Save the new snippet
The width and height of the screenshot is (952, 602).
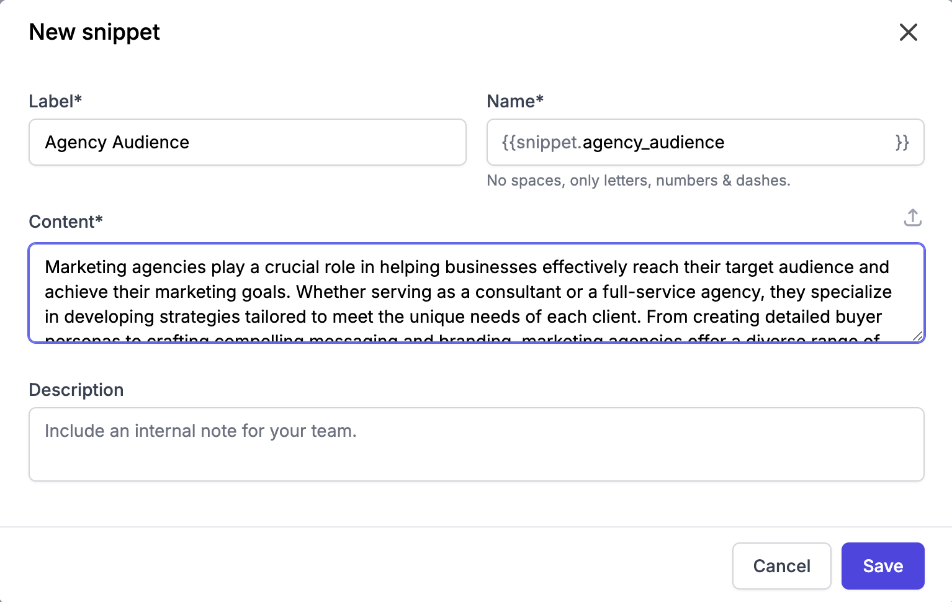[882, 566]
